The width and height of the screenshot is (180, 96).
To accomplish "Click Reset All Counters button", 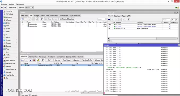I will point(67,19).
